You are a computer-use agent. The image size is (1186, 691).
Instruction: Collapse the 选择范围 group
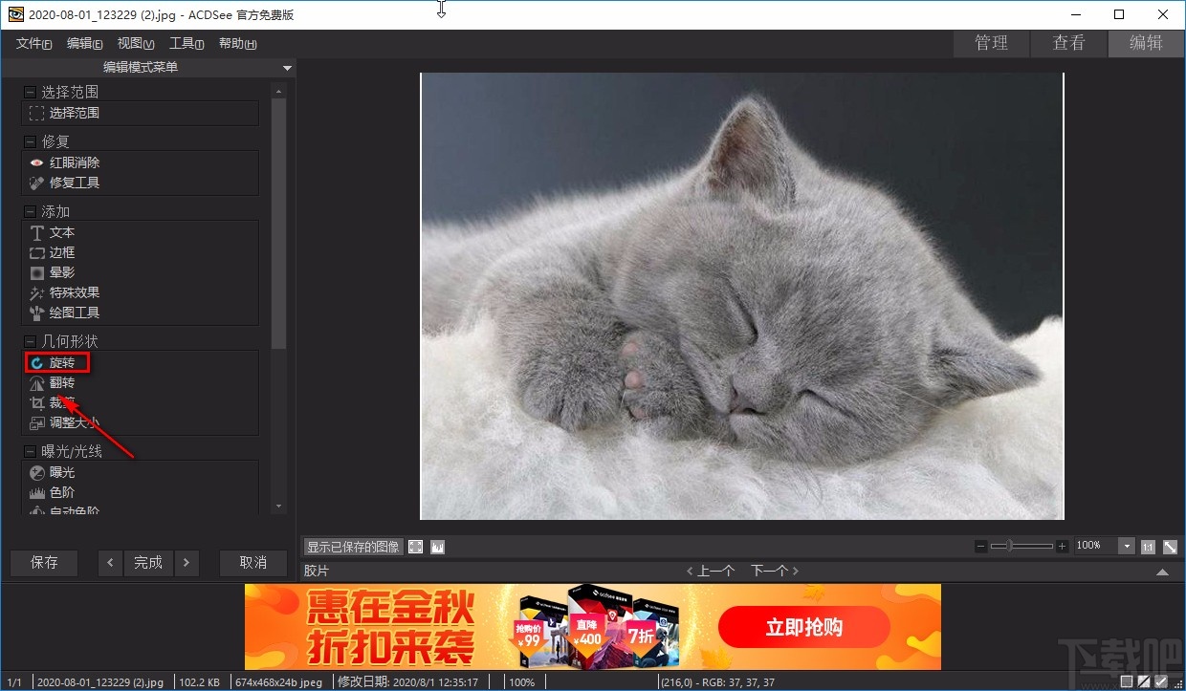30,93
